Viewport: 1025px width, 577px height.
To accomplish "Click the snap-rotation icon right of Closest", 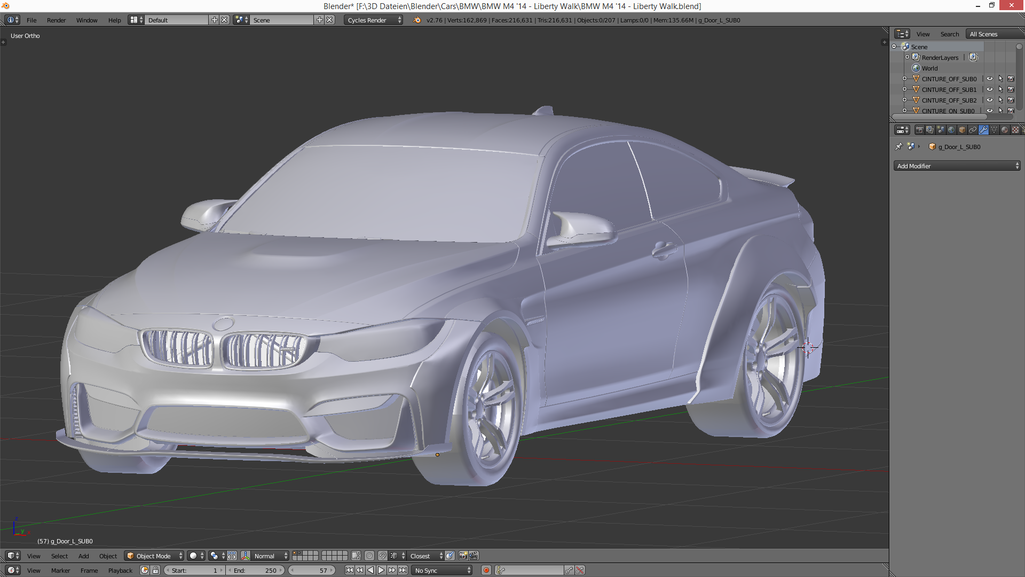I will pyautogui.click(x=450, y=556).
